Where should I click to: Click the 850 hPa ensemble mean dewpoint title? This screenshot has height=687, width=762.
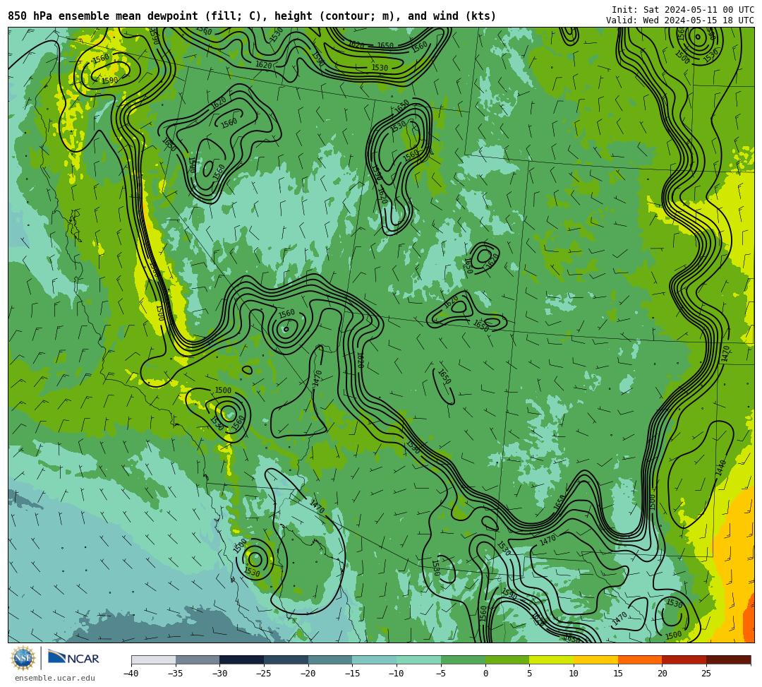coord(252,16)
